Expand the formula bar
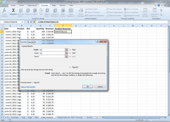Image resolution: width=170 pixels, height=122 pixels. tap(169, 22)
